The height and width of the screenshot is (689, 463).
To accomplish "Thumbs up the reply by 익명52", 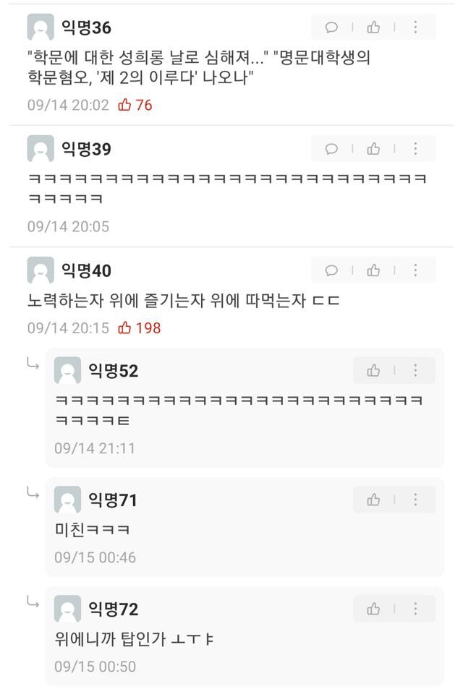I will pyautogui.click(x=373, y=370).
